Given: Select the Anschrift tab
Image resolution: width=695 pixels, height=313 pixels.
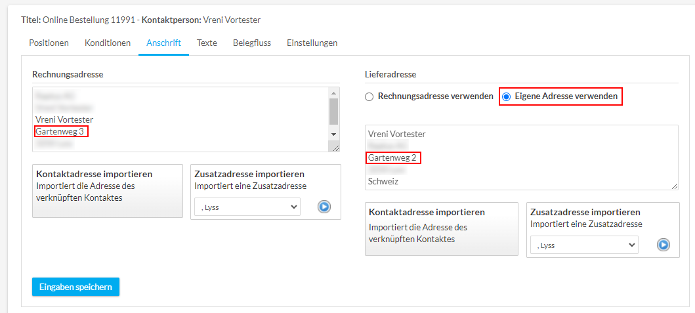Looking at the screenshot, I should (x=163, y=43).
